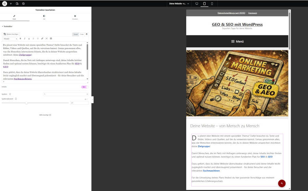Click the responsive device icon beside Spalten

10,94
